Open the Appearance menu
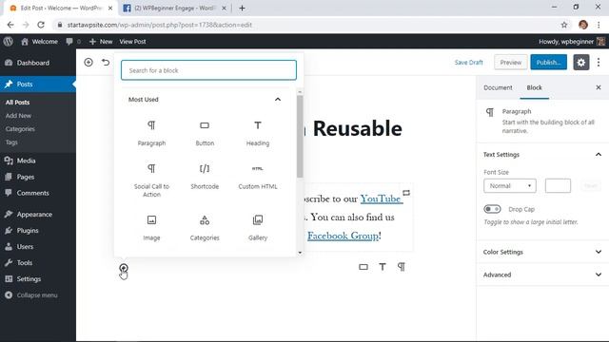This screenshot has height=342, width=609. click(x=34, y=214)
